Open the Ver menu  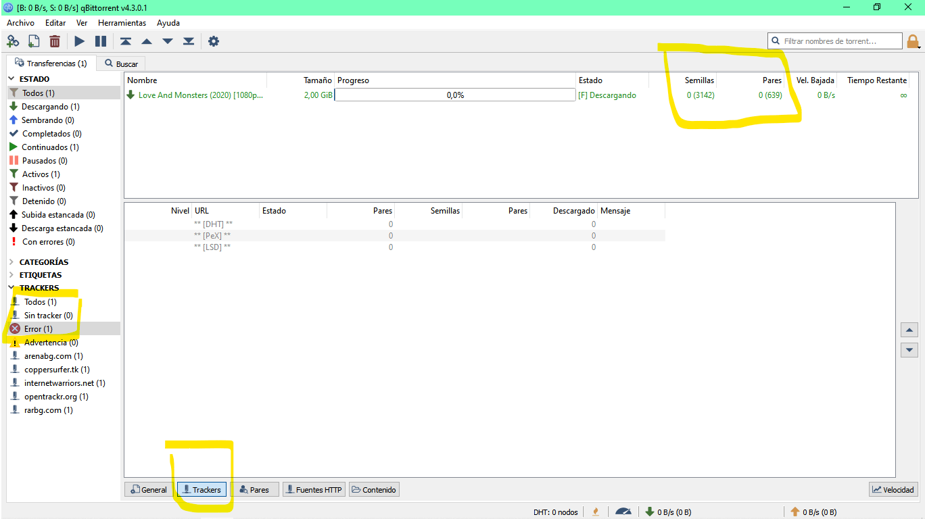(x=82, y=23)
